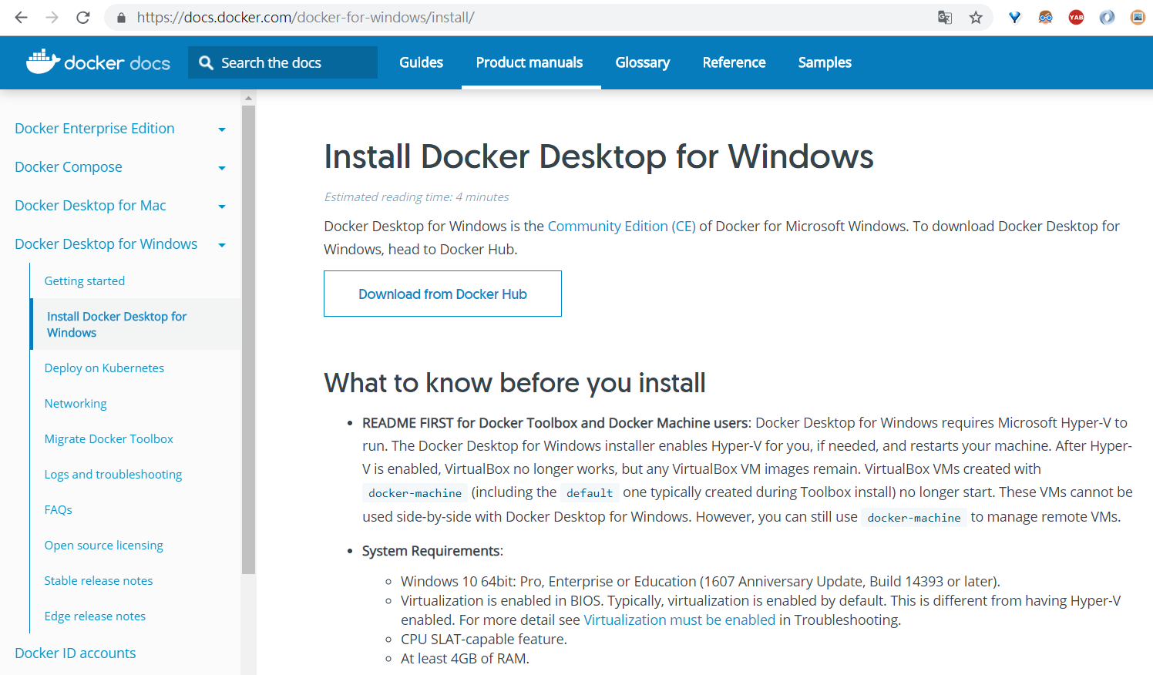Open Edge release notes page
Screen dimensions: 1153x675
click(x=95, y=616)
